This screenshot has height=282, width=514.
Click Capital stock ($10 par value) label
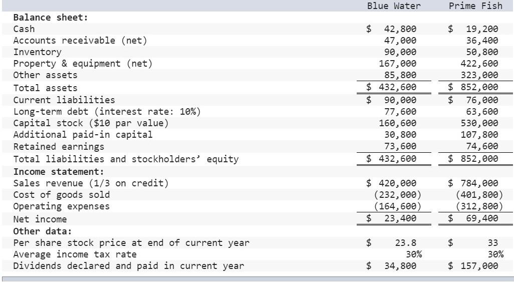click(x=91, y=123)
